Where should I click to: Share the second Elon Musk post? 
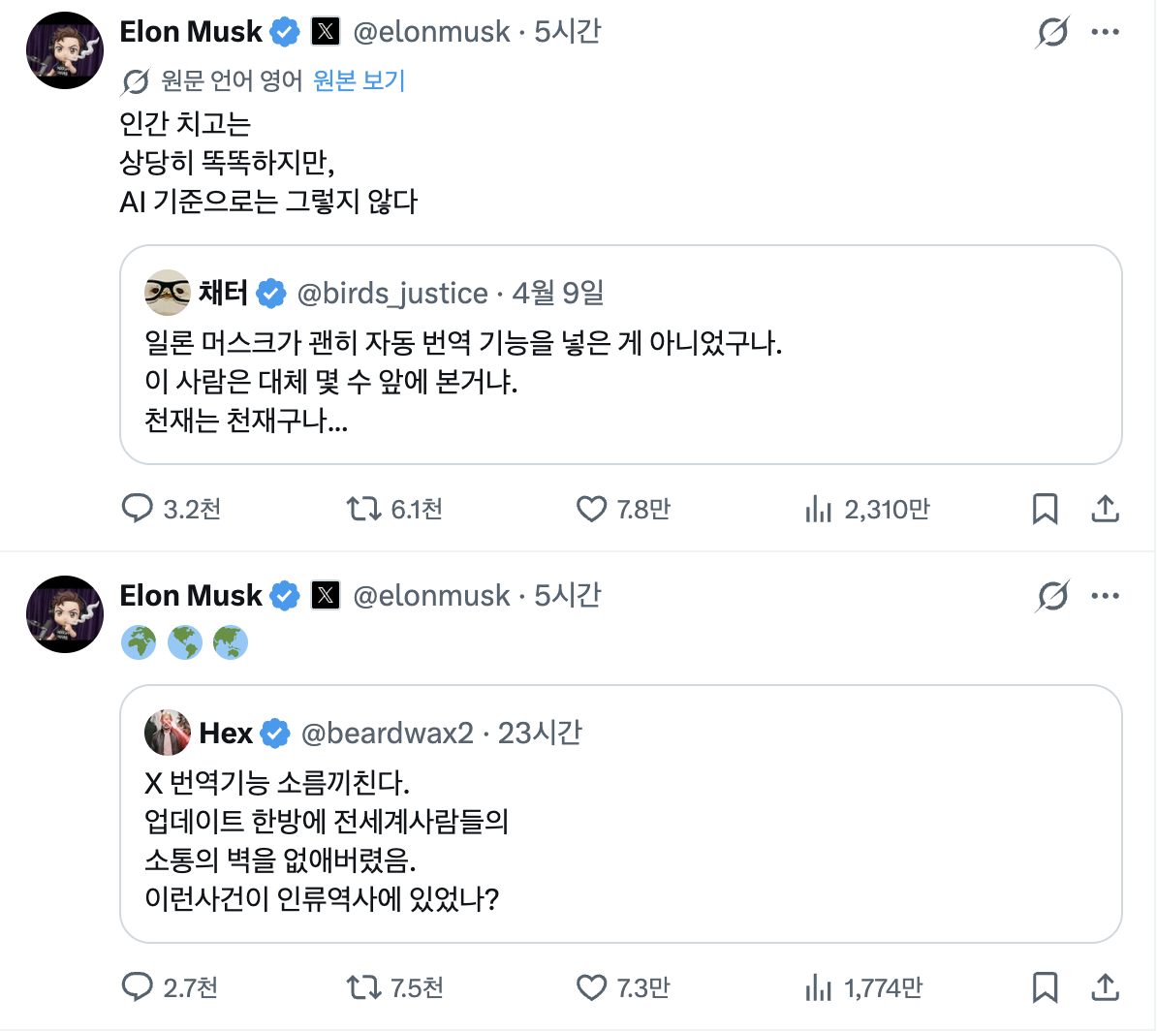pos(1105,987)
